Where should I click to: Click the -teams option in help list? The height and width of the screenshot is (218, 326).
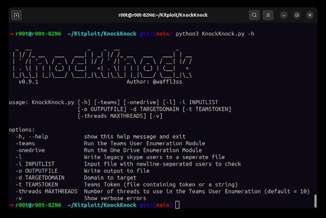(x=25, y=144)
